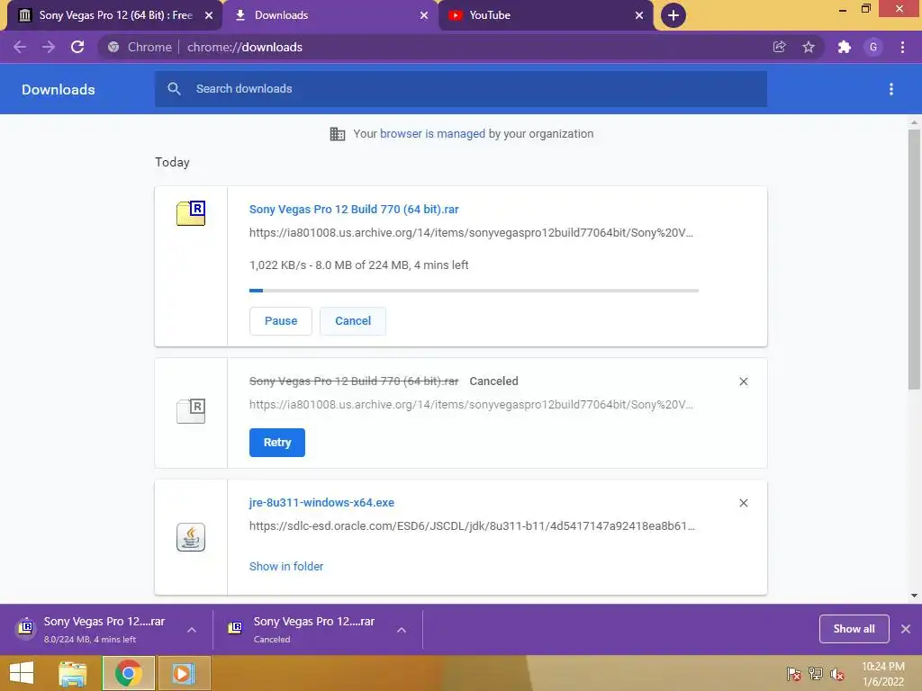This screenshot has height=691, width=922.
Task: Open the Windows Start button
Action: click(x=22, y=673)
